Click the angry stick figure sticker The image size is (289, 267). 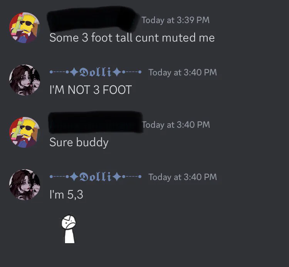[69, 229]
